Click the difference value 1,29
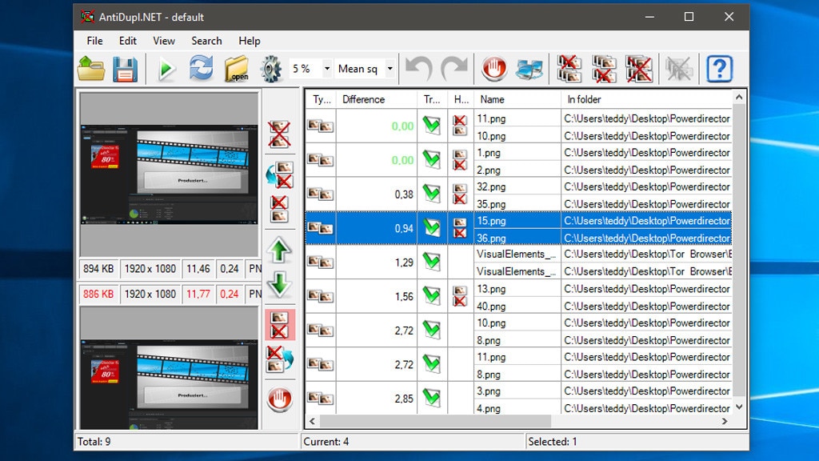The image size is (819, 461). point(404,263)
